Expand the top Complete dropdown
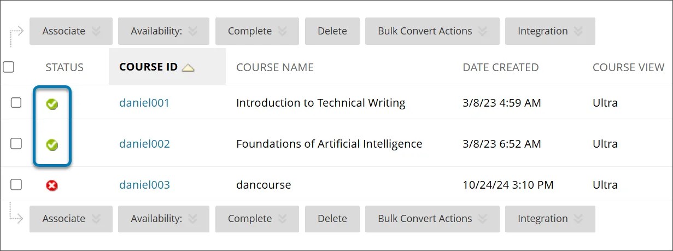Viewport: 673px width, 251px height. tap(256, 31)
